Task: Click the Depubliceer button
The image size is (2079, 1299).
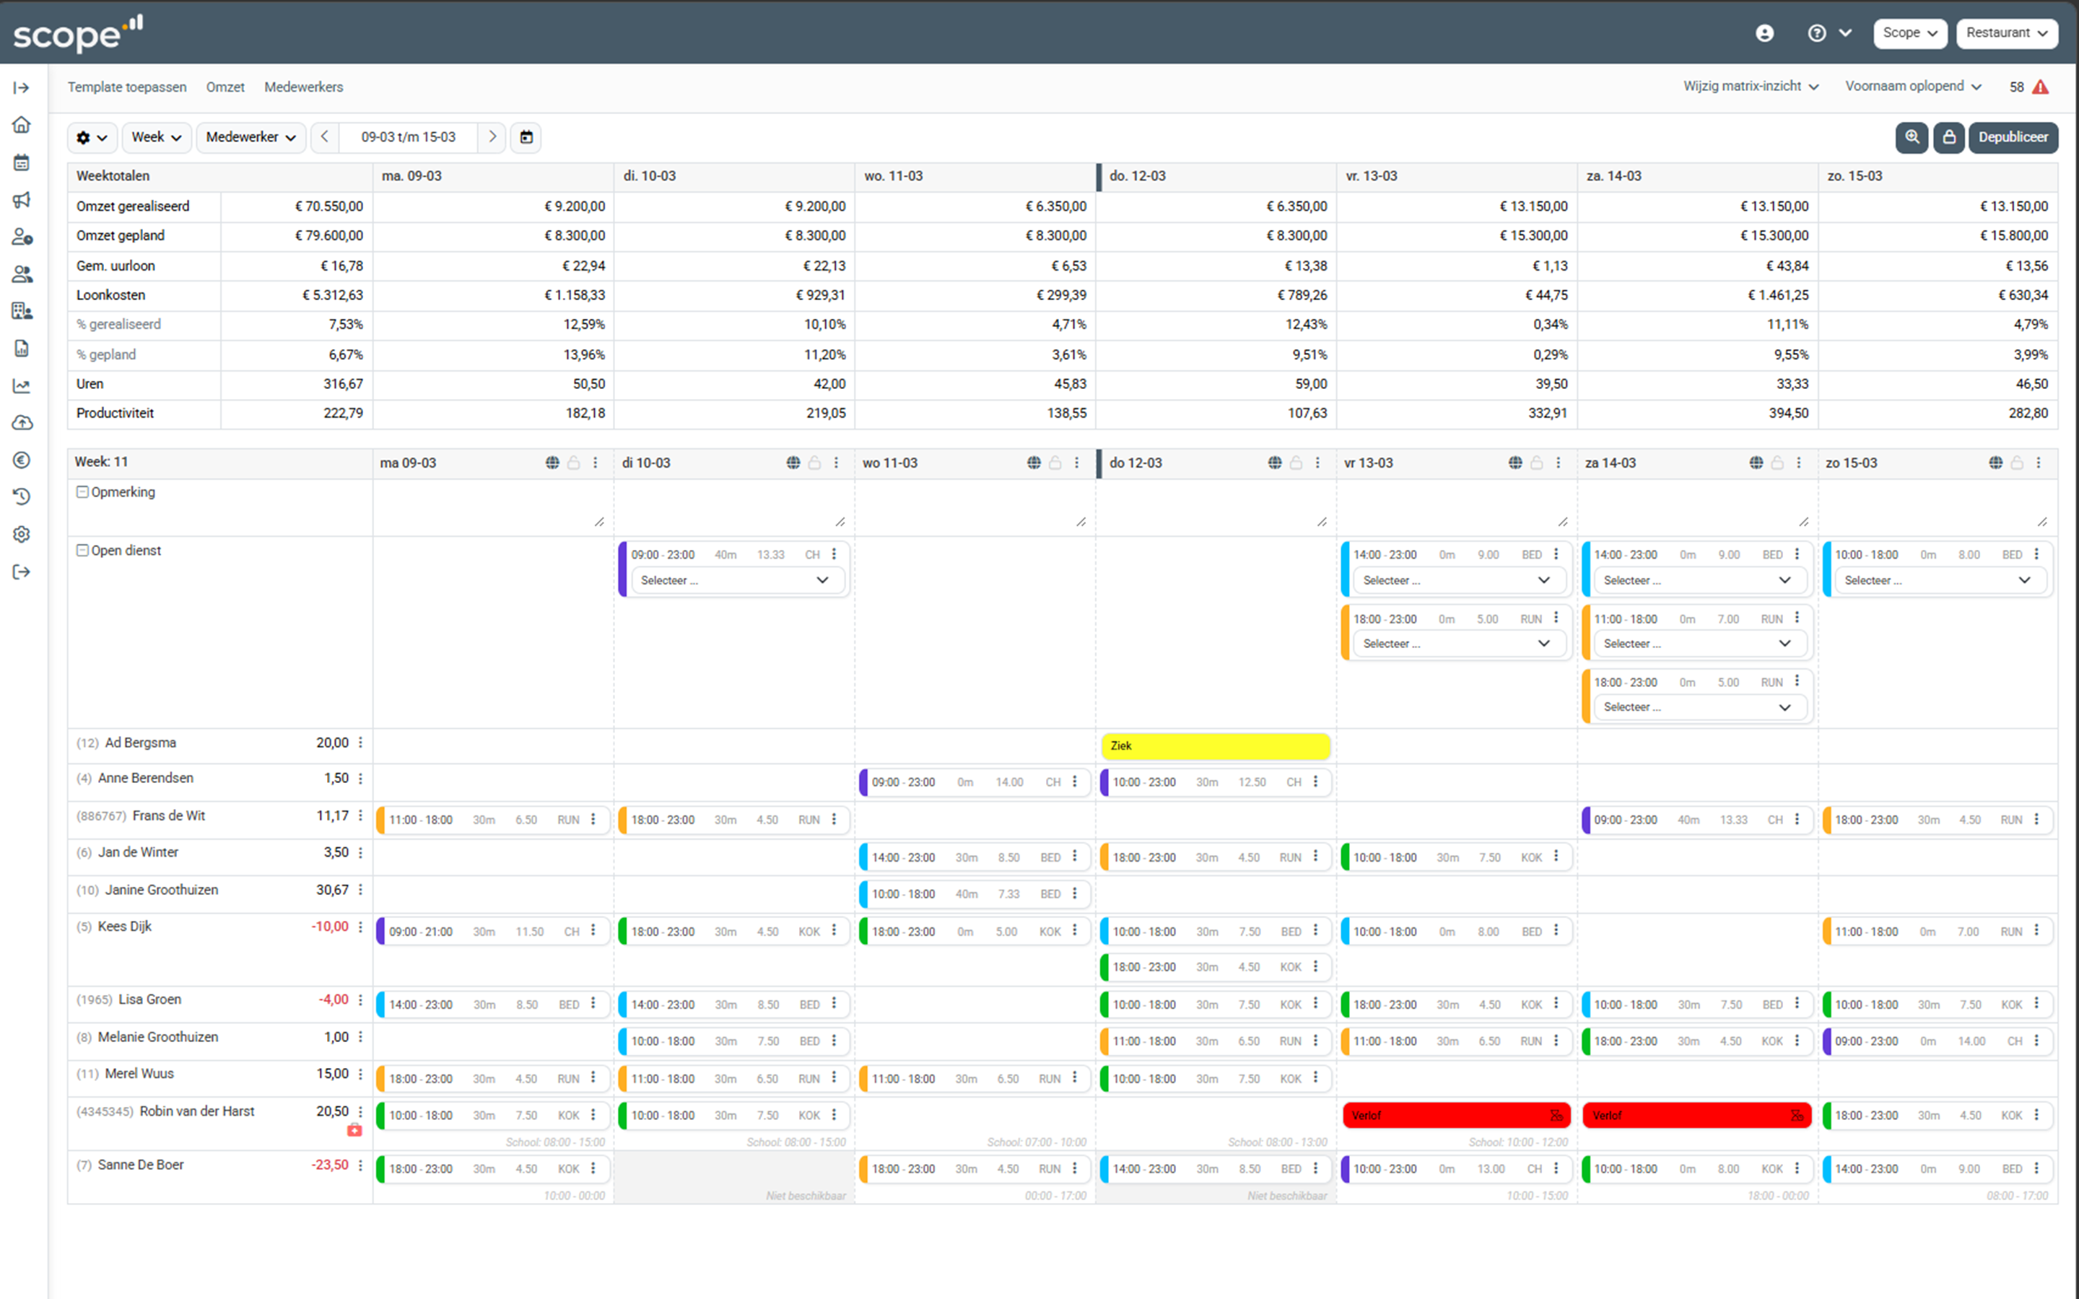Action: pyautogui.click(x=2013, y=137)
